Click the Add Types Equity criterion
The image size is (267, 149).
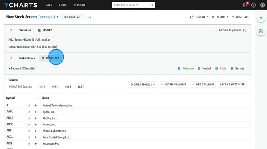coord(29,39)
